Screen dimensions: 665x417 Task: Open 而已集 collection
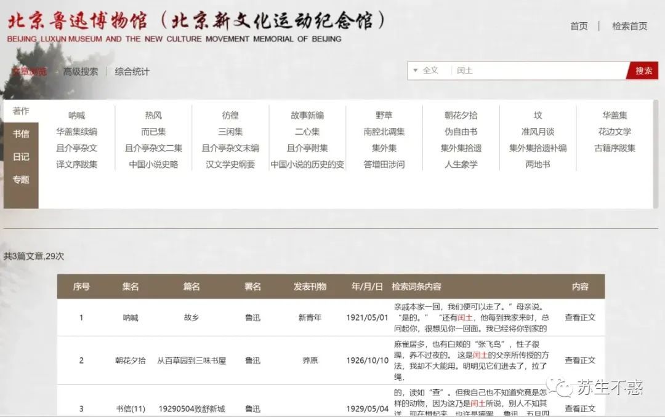pos(153,132)
